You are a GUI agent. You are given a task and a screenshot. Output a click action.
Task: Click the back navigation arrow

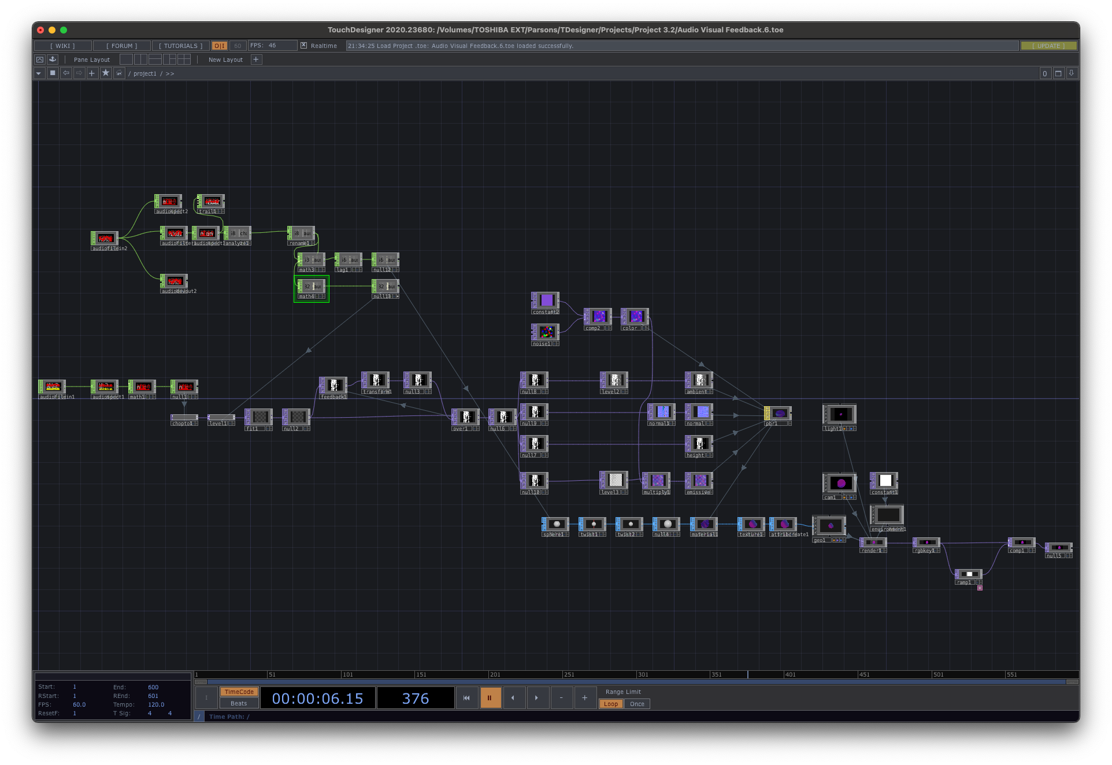(66, 73)
